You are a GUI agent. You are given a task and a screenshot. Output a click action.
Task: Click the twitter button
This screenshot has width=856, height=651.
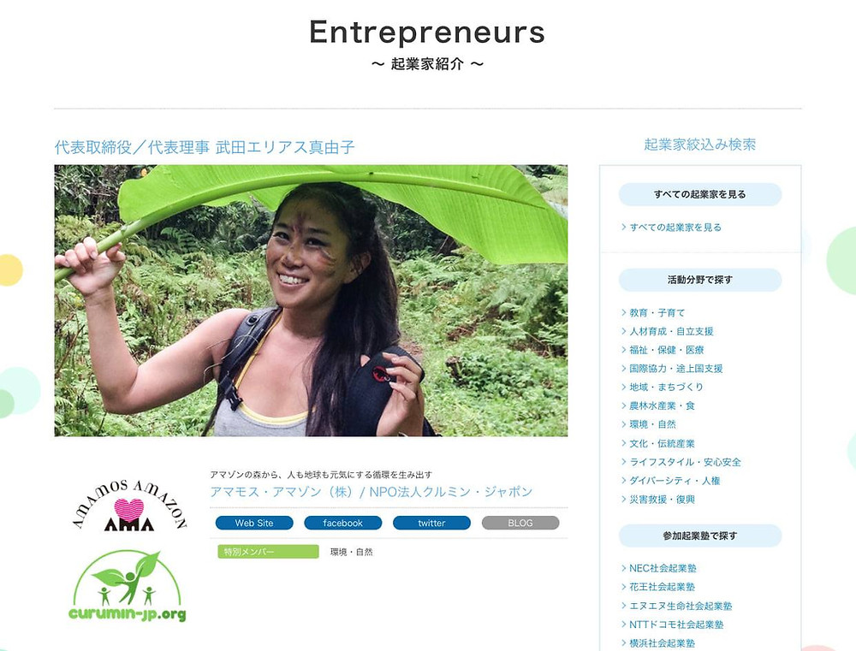coord(431,523)
